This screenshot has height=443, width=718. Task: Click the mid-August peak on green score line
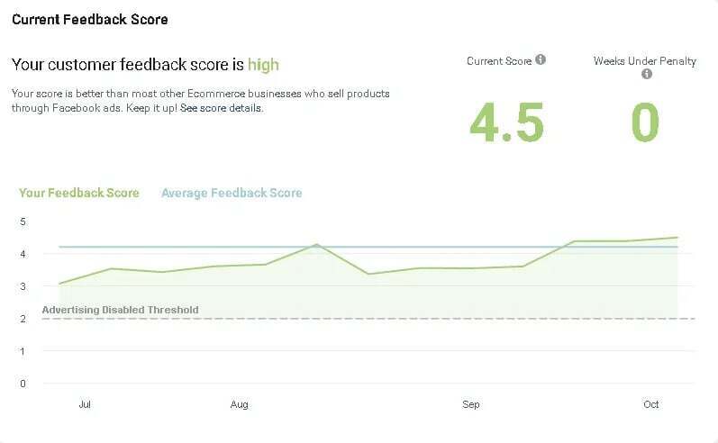tap(316, 244)
